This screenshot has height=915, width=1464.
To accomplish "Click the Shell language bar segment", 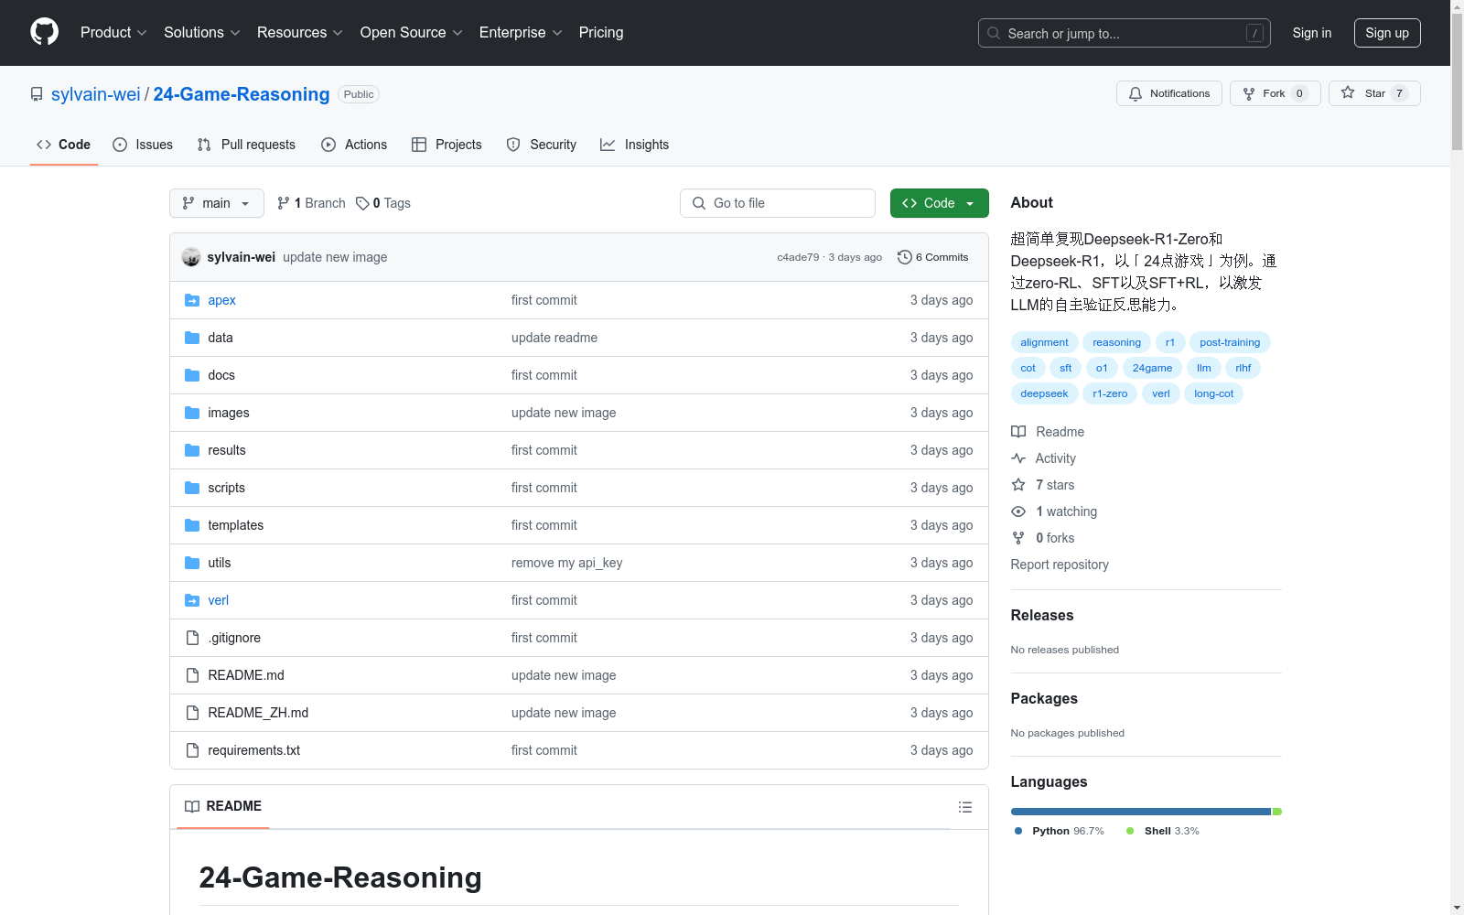I will coord(1277,812).
